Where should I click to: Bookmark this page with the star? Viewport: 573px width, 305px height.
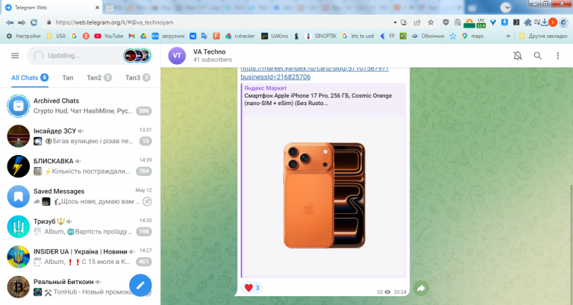(430, 22)
